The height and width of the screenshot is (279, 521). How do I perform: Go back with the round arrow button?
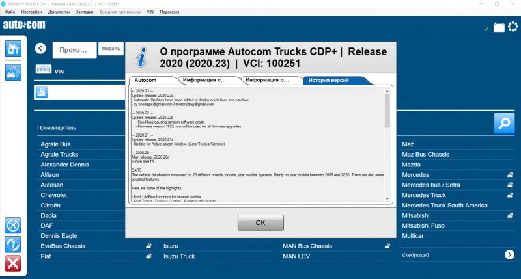coord(40,48)
